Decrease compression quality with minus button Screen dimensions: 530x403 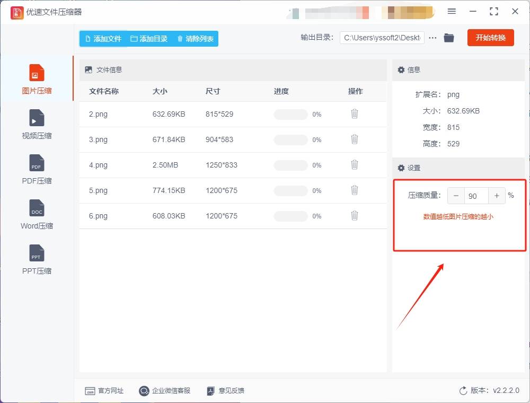click(456, 196)
